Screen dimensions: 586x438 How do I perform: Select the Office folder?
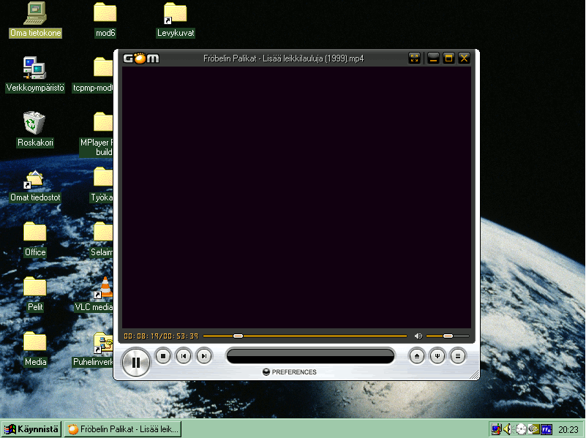tap(35, 239)
